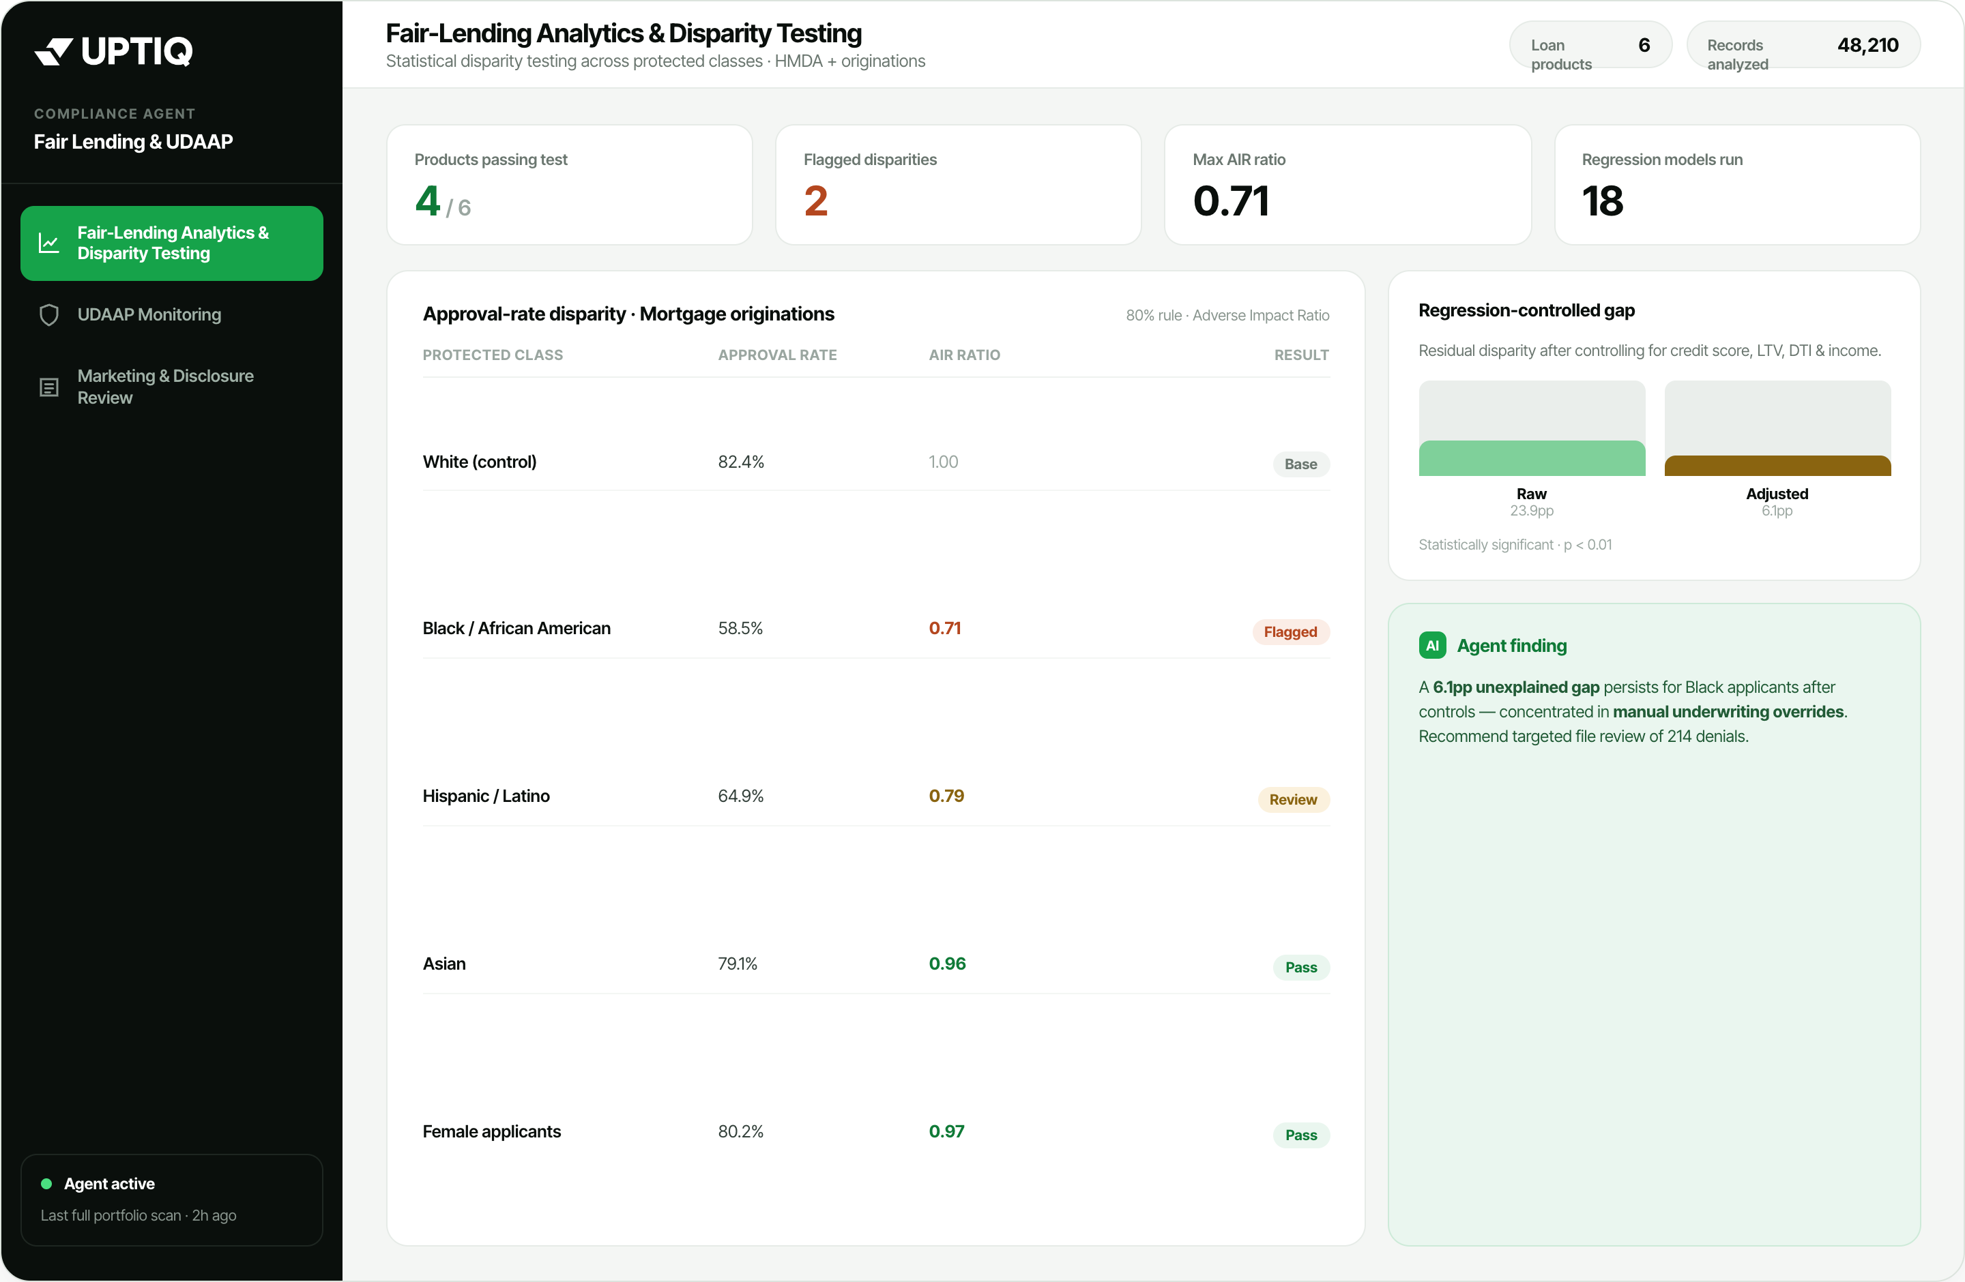The image size is (1965, 1282).
Task: Click the Records analyzed pill
Action: tap(1803, 46)
